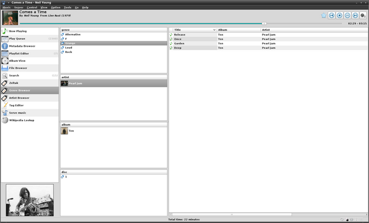This screenshot has height=223, width=369.
Task: Open the Artist Browser
Action: tap(29, 98)
